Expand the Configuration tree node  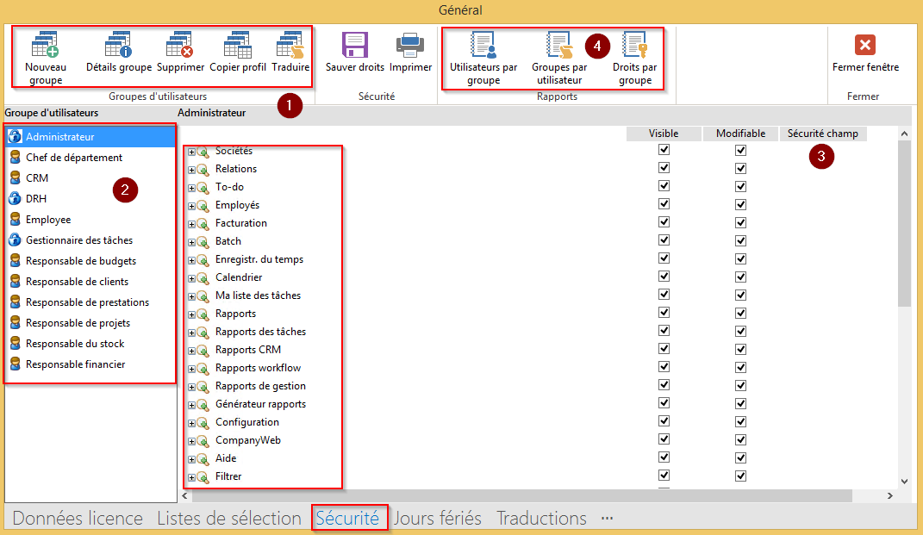pyautogui.click(x=191, y=423)
